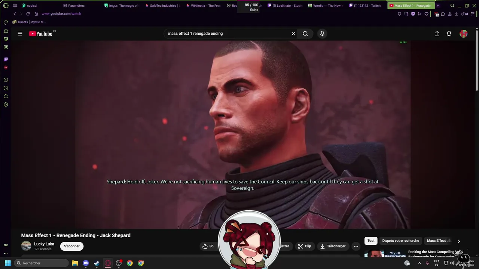
Task: Clear the YouTube search query
Action: (x=293, y=34)
